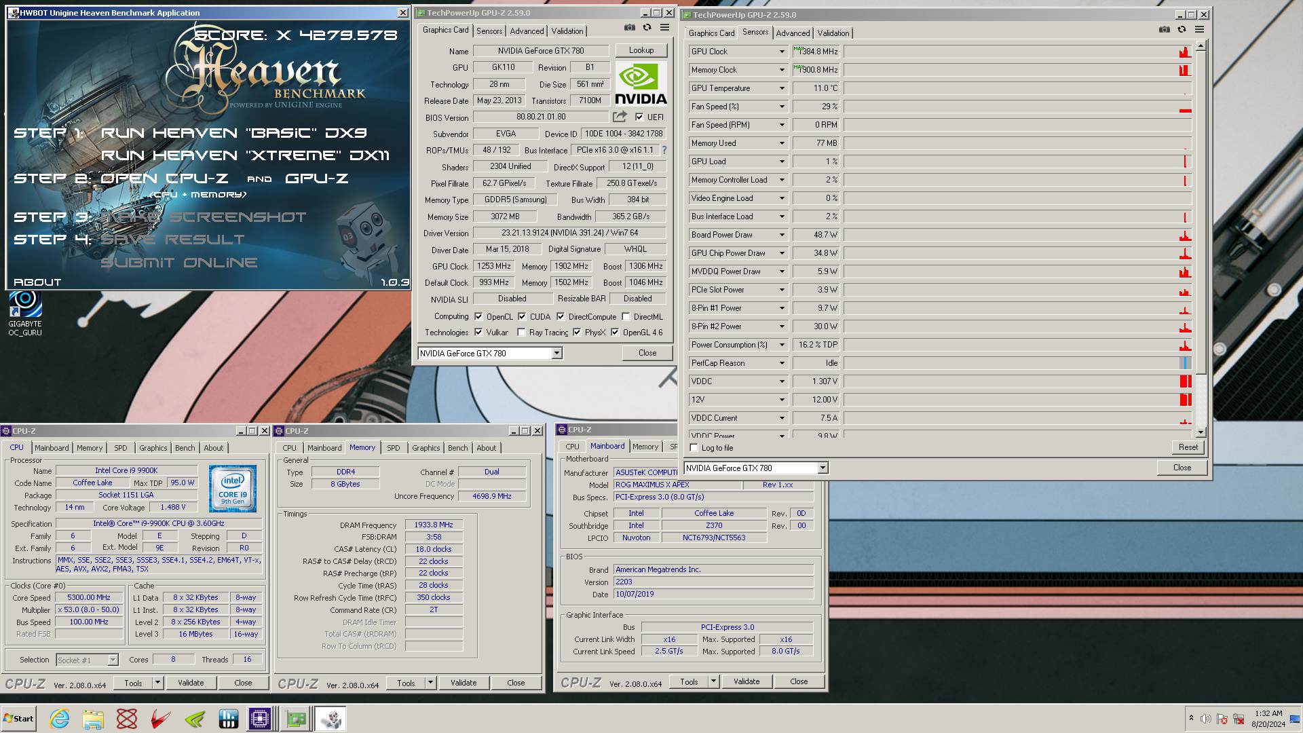Click the red atom icon in the taskbar

[127, 719]
